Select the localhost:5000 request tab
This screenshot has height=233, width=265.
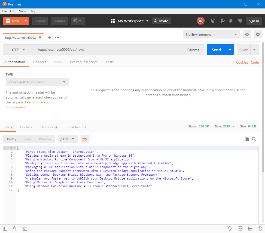pyautogui.click(x=23, y=37)
